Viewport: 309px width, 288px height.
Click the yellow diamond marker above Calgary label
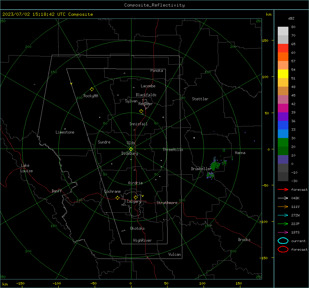pyautogui.click(x=136, y=197)
